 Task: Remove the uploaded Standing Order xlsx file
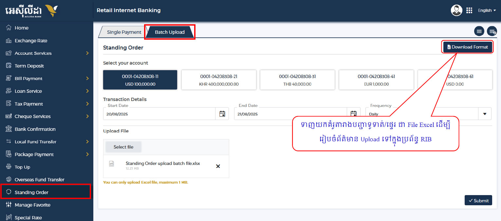pyautogui.click(x=218, y=166)
